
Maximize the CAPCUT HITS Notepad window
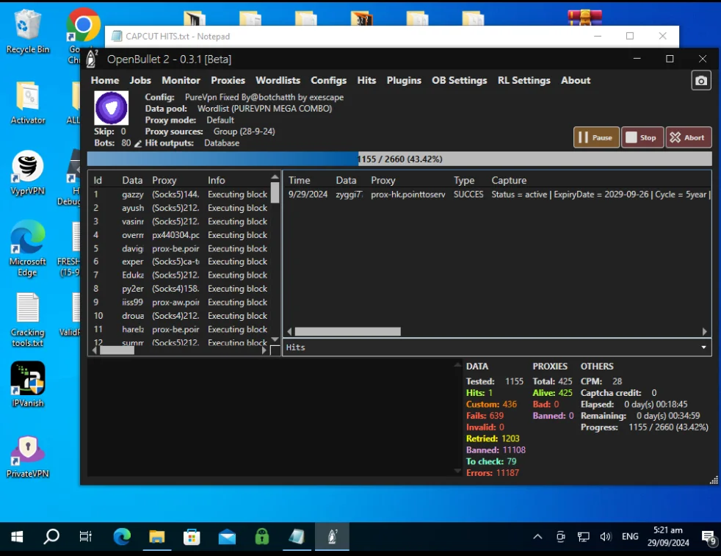coord(630,36)
